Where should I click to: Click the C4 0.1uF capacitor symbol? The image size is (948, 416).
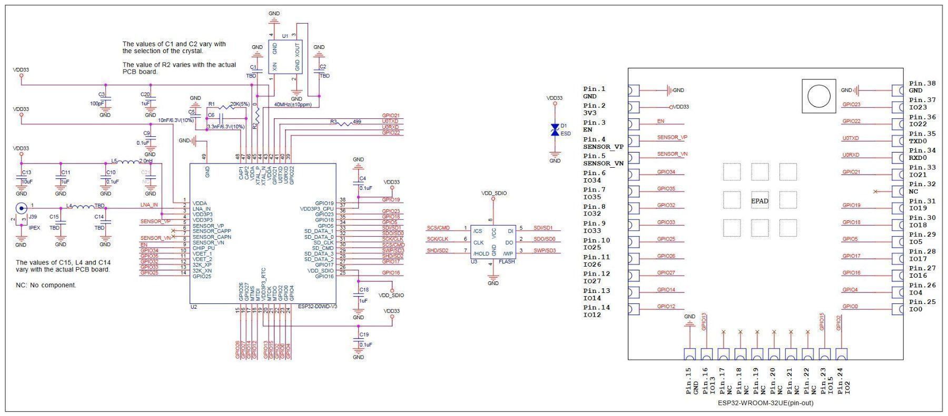click(359, 183)
